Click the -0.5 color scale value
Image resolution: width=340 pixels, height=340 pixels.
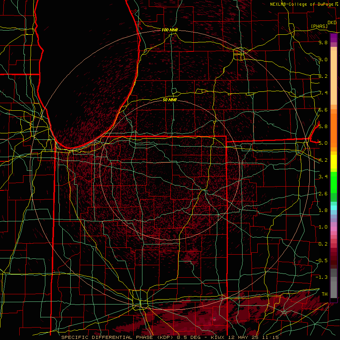tap(321, 260)
